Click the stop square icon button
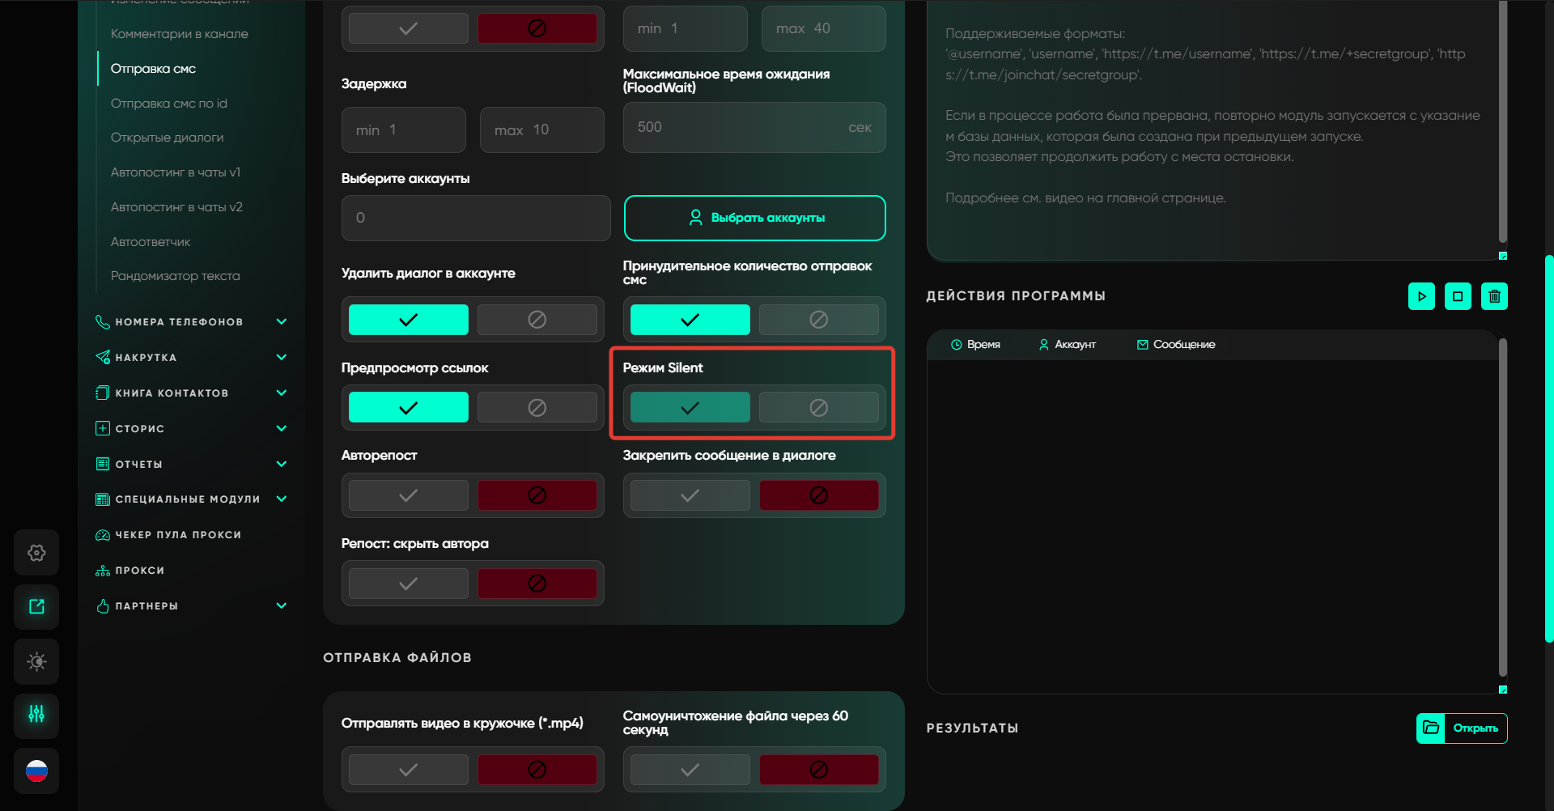1554x811 pixels. pos(1458,296)
